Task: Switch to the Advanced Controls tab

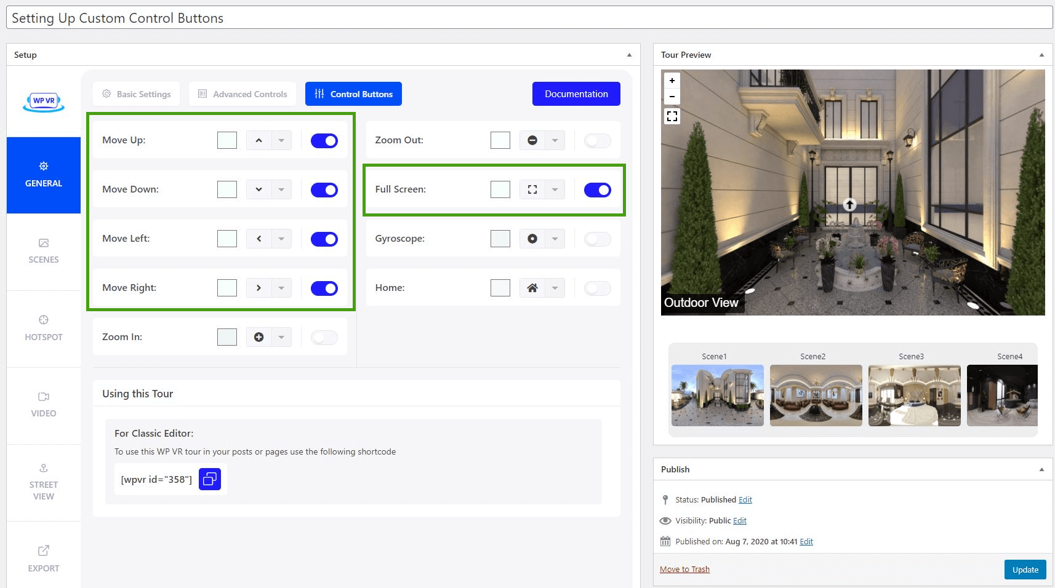Action: point(243,94)
